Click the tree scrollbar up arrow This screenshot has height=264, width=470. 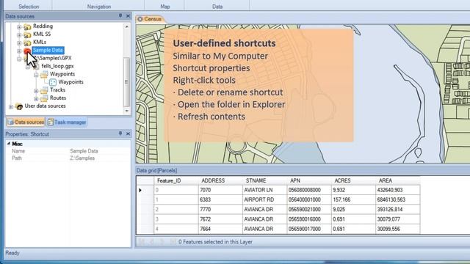127,26
